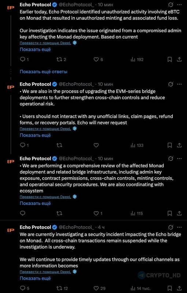The width and height of the screenshot is (187, 293).
Task: Toggle bookmark on the security incident tweet
Action: [170, 288]
